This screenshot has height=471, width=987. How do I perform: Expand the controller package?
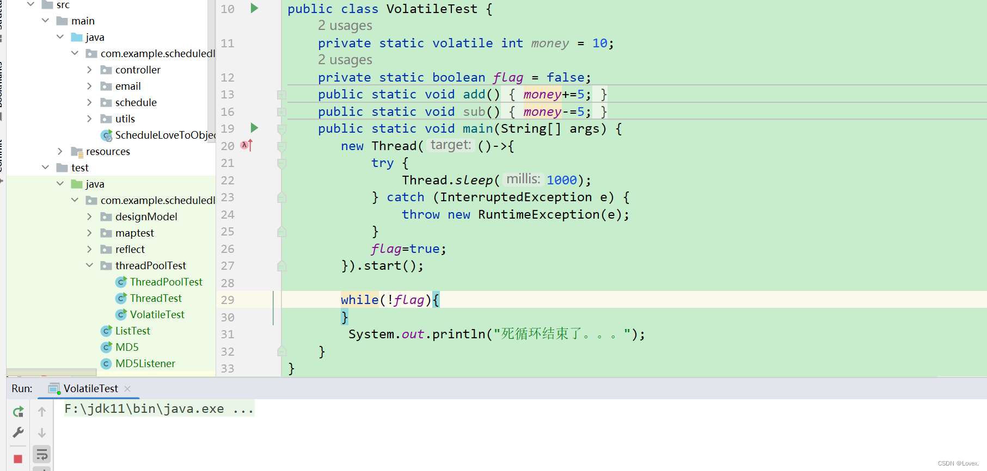tap(89, 70)
